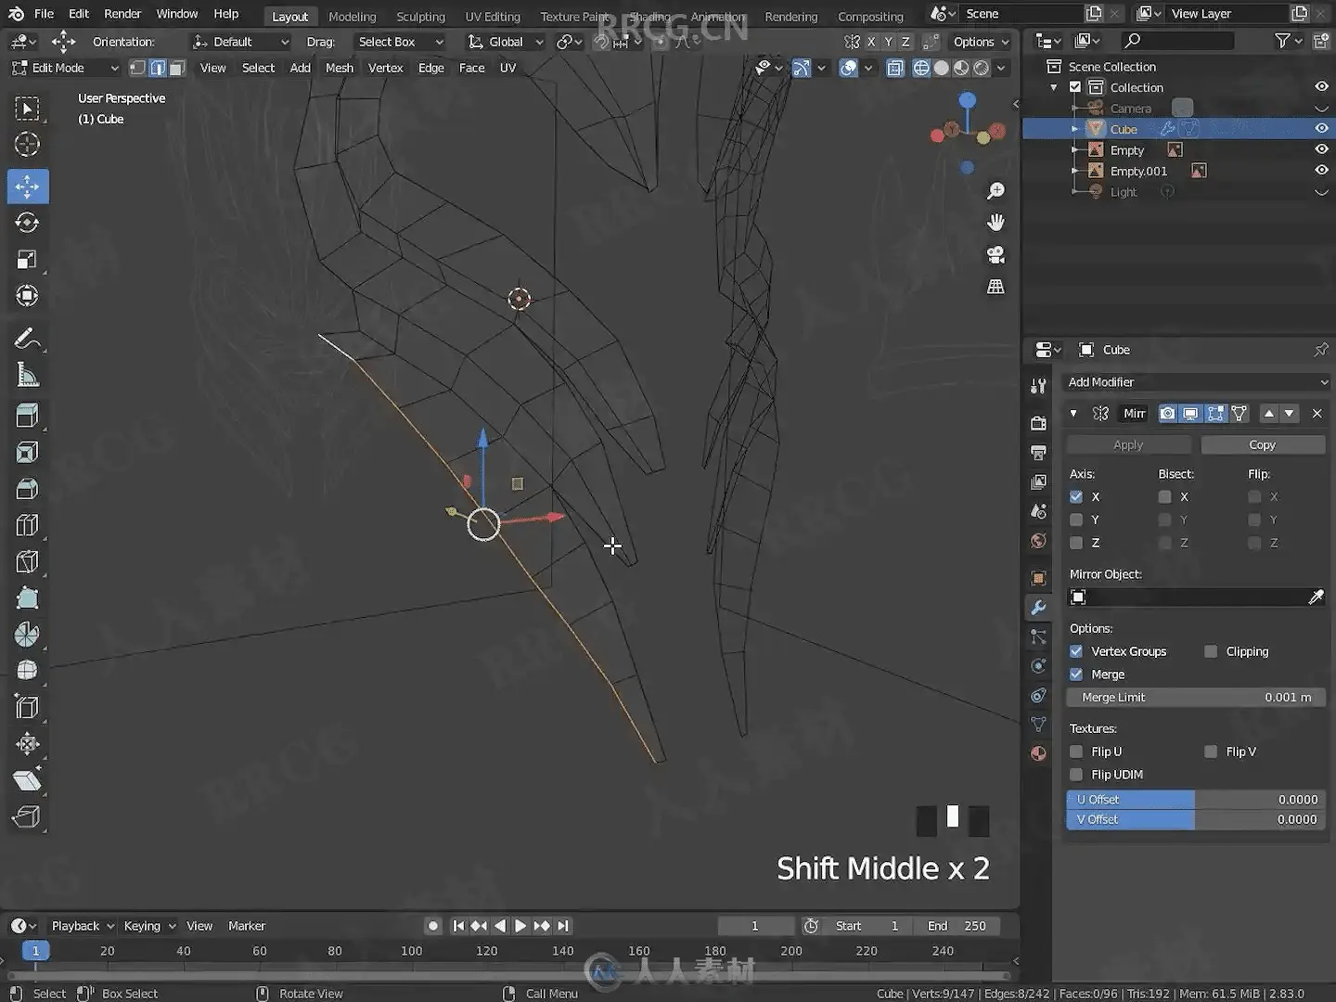Click the Apply modifier button
Screen dimensions: 1336x1002
[x=1128, y=445]
